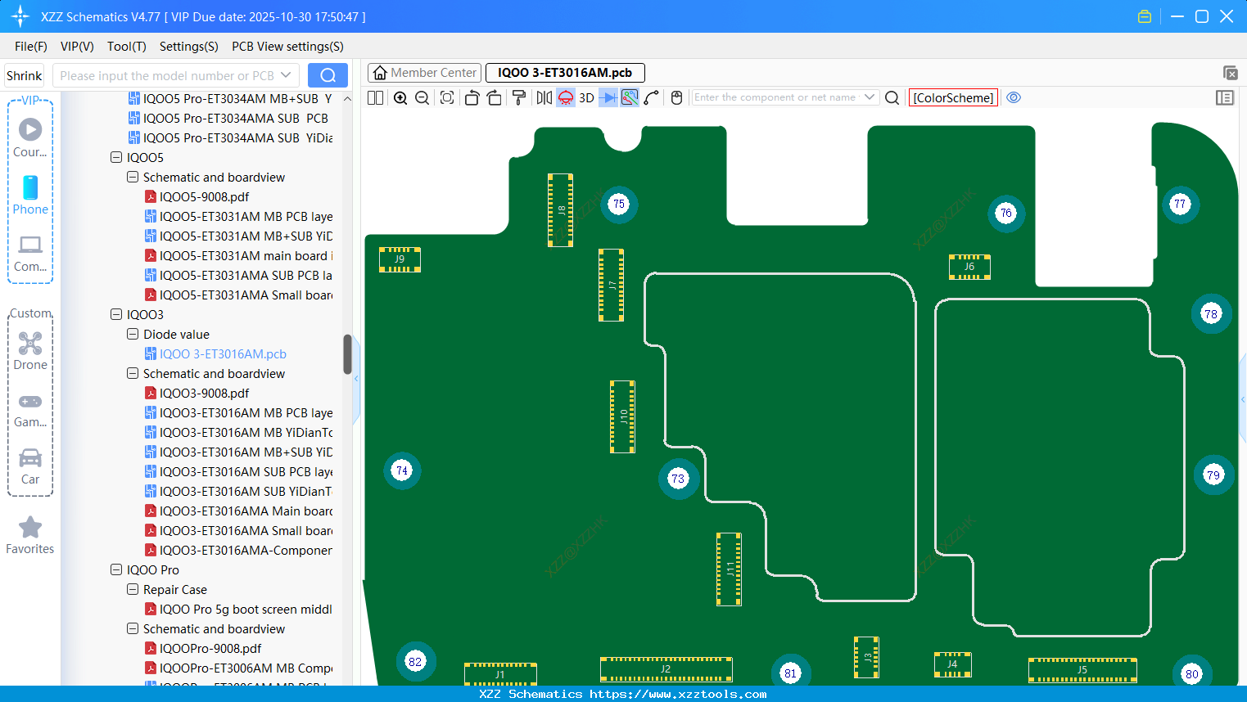Select the route connection tool
Image resolution: width=1247 pixels, height=702 pixels.
click(652, 98)
